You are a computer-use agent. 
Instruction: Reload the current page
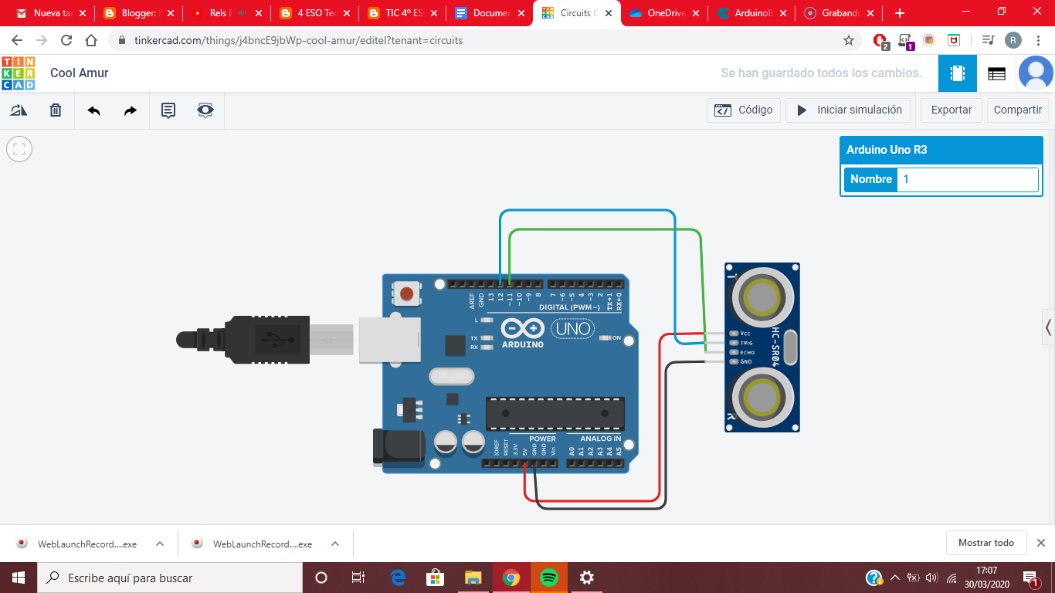66,40
